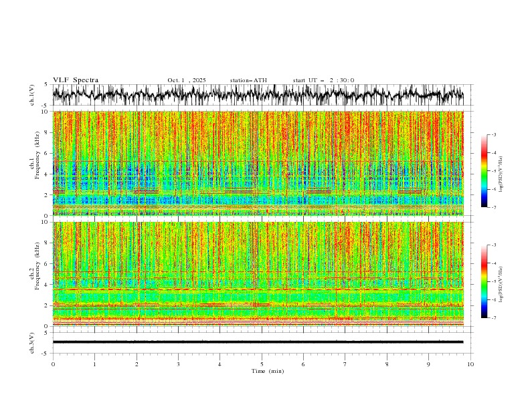Image resolution: width=530 pixels, height=409 pixels.
Task: Click time axis tick label "1"
Action: (x=94, y=364)
